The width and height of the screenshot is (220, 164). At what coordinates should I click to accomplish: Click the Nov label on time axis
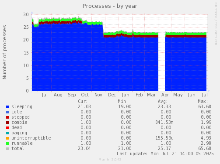click(98, 95)
